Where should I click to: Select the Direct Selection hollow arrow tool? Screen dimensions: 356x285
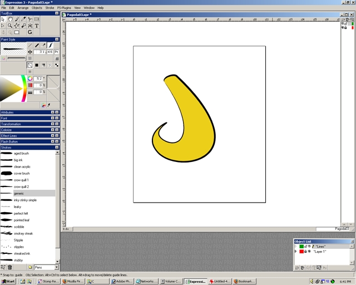click(x=3, y=26)
